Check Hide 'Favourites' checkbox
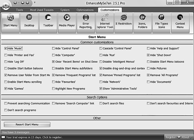 pyautogui.click(x=53, y=82)
